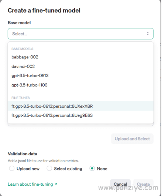The image size is (162, 196).
Task: Select the Upload new radio button
Action: [x=12, y=168]
